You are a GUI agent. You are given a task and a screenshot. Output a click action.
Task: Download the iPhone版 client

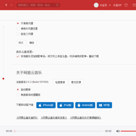(46, 105)
